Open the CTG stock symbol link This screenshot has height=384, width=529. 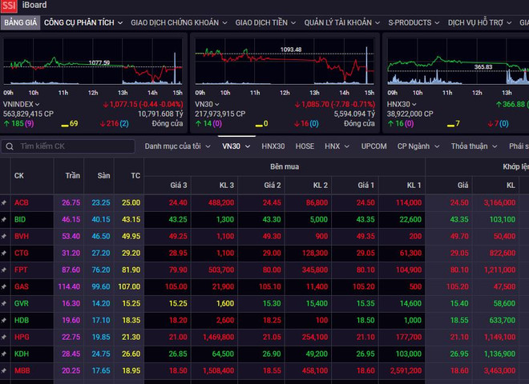pyautogui.click(x=21, y=253)
